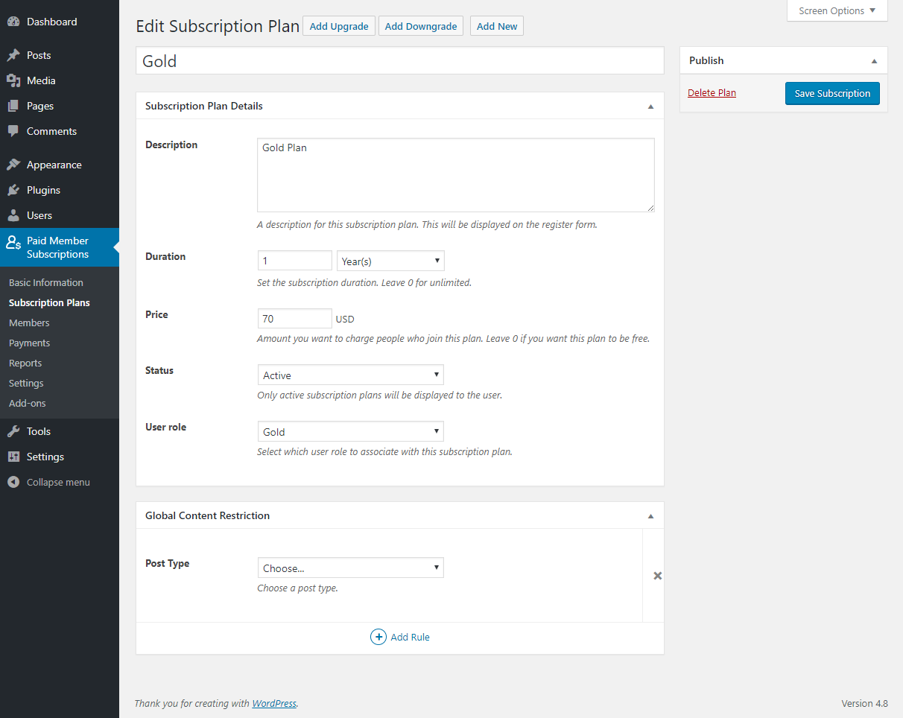Open the Status dropdown showing Active

[x=350, y=374]
